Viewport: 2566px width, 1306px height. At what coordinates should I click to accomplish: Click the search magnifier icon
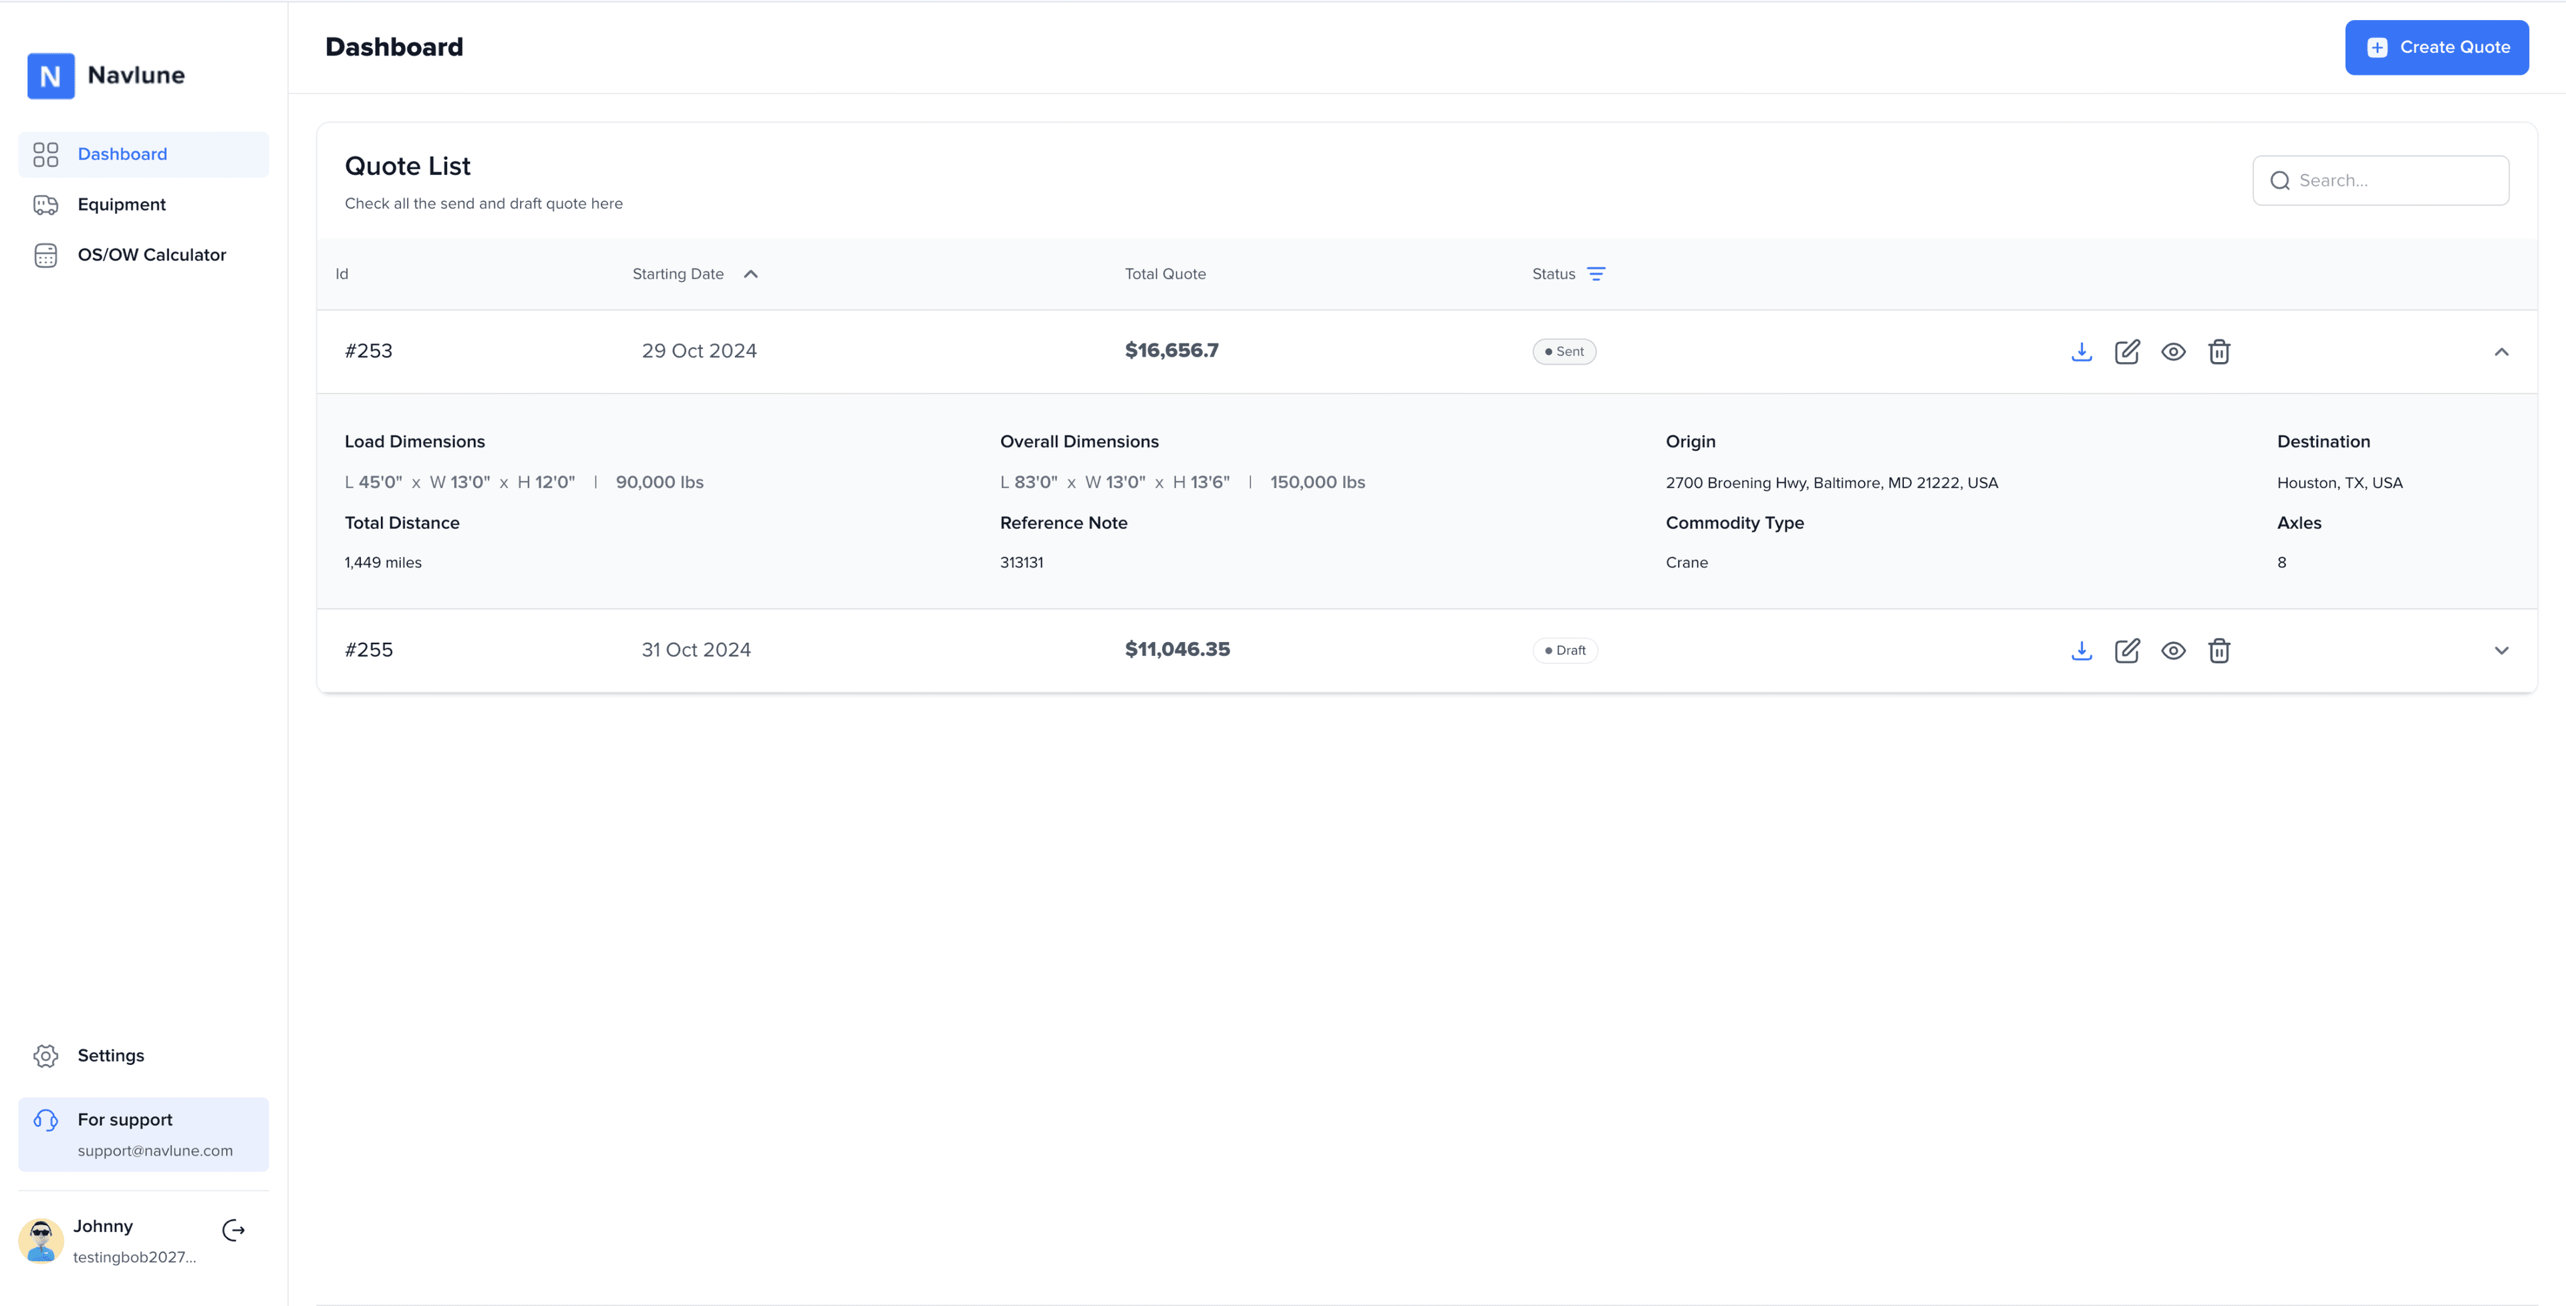pos(2280,180)
